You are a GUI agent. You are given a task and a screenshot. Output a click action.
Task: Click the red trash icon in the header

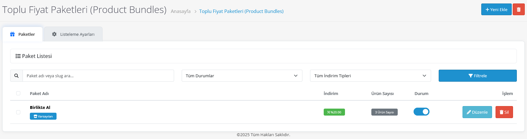pos(518,9)
